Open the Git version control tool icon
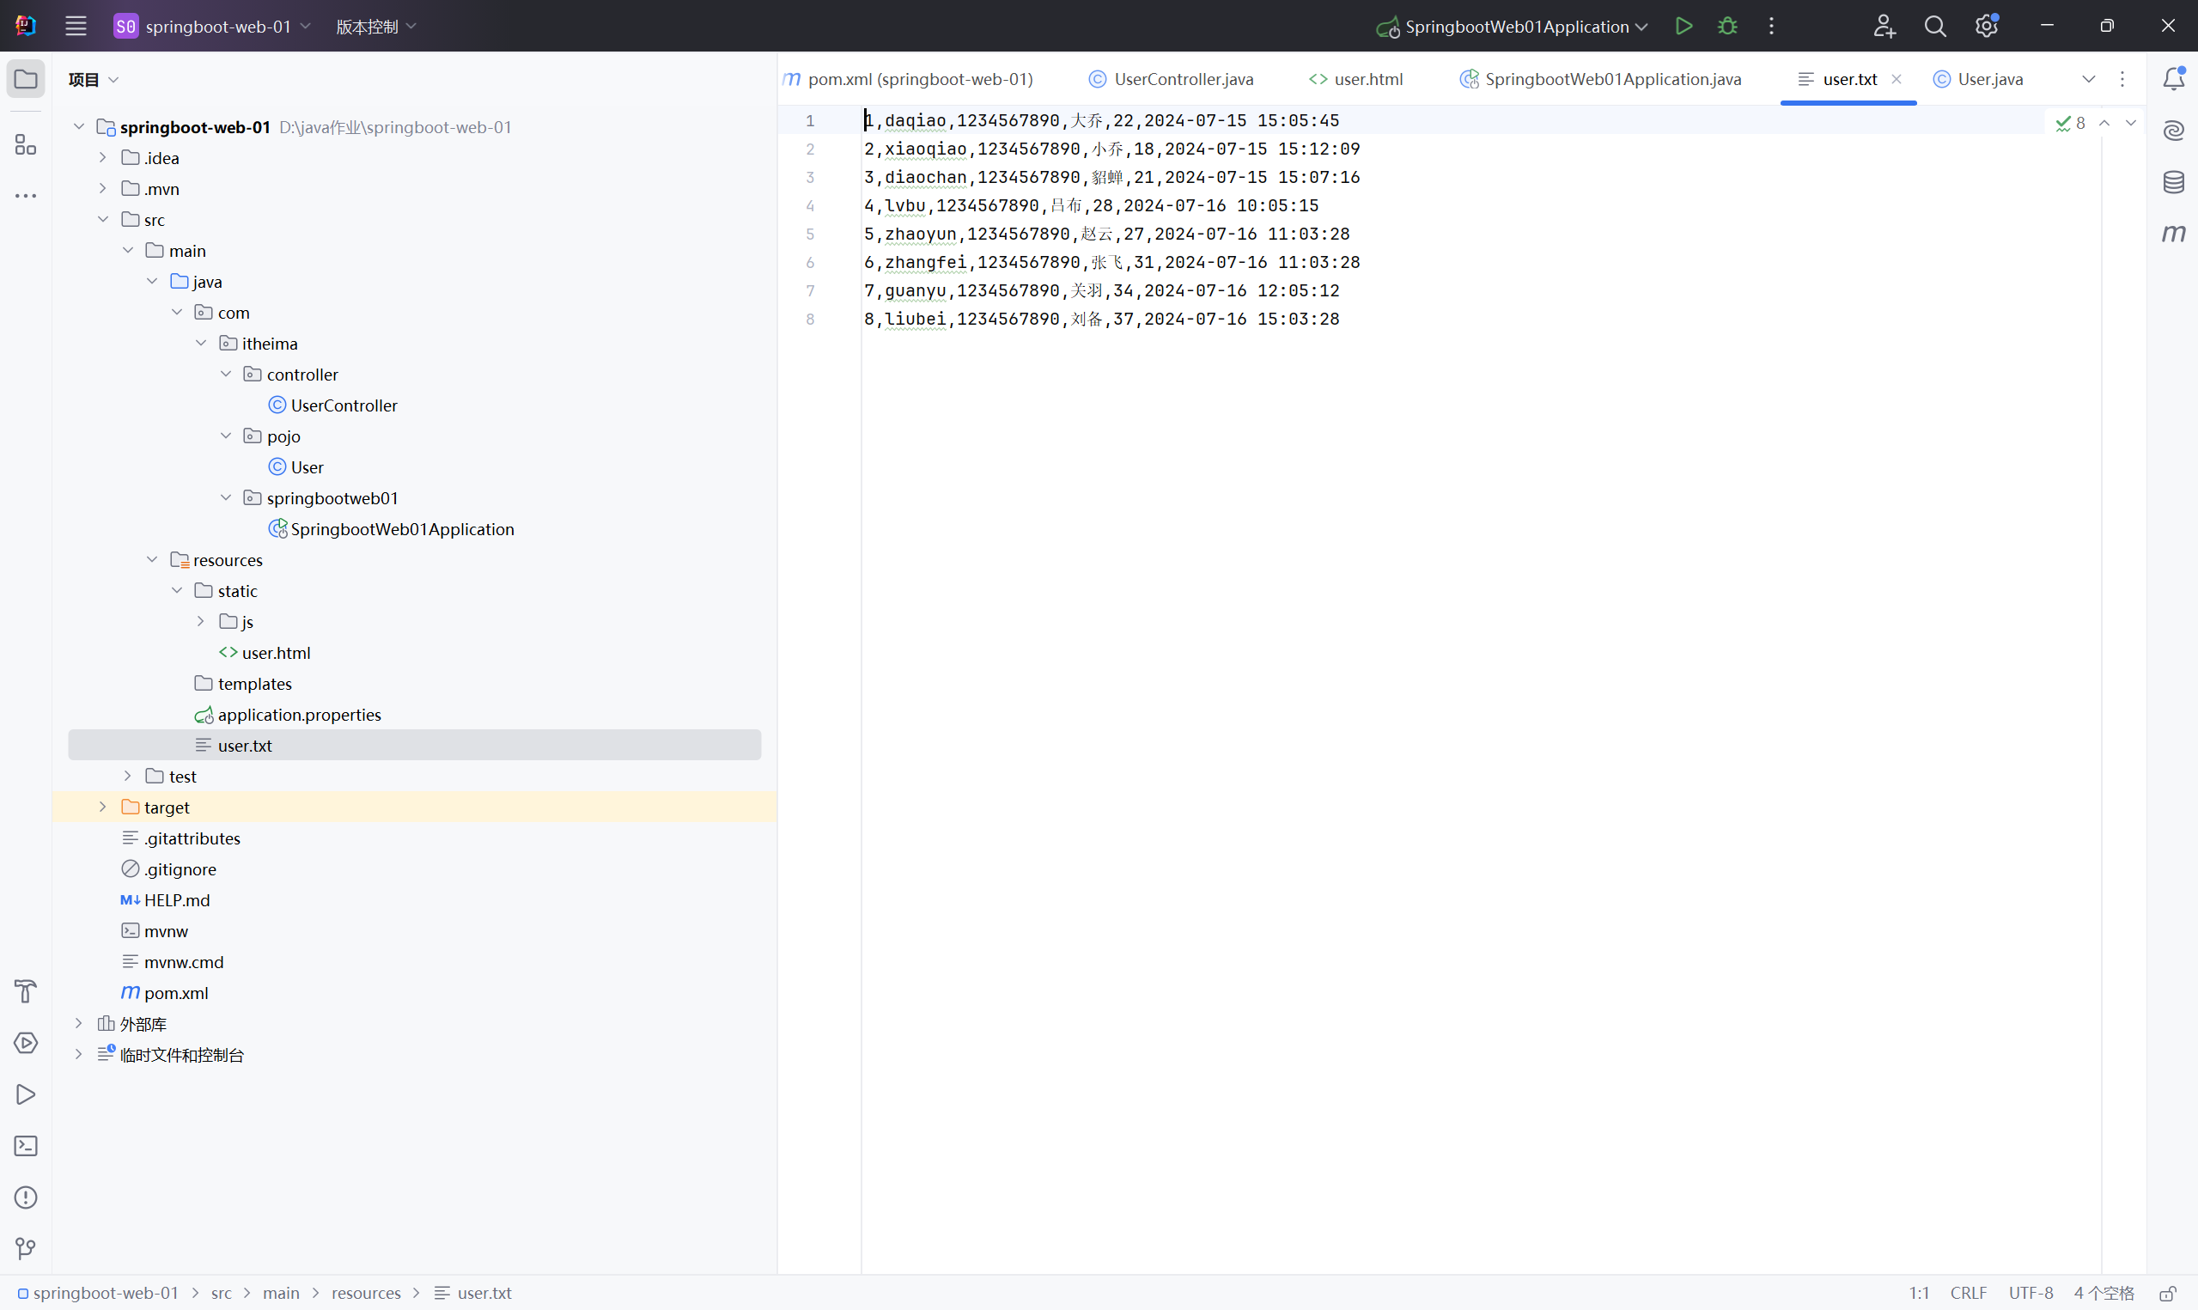This screenshot has width=2198, height=1310. tap(26, 1248)
